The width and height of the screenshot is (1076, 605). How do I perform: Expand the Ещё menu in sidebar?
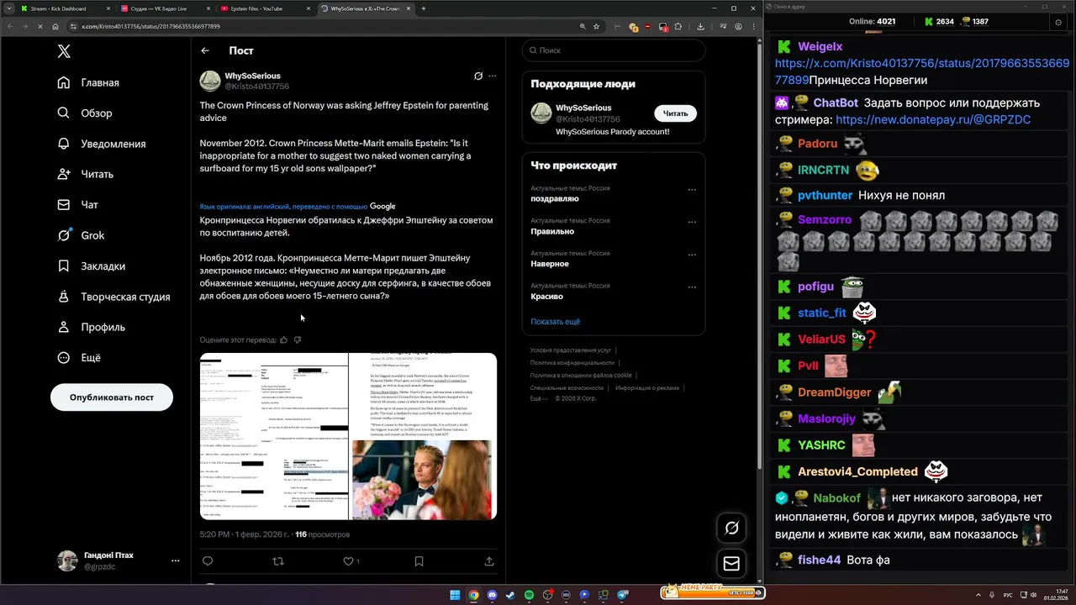(79, 357)
